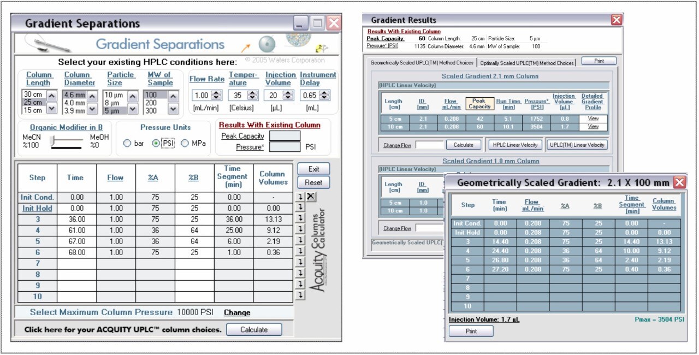Select bar as pressure unit
This screenshot has width=699, height=355.
[127, 144]
